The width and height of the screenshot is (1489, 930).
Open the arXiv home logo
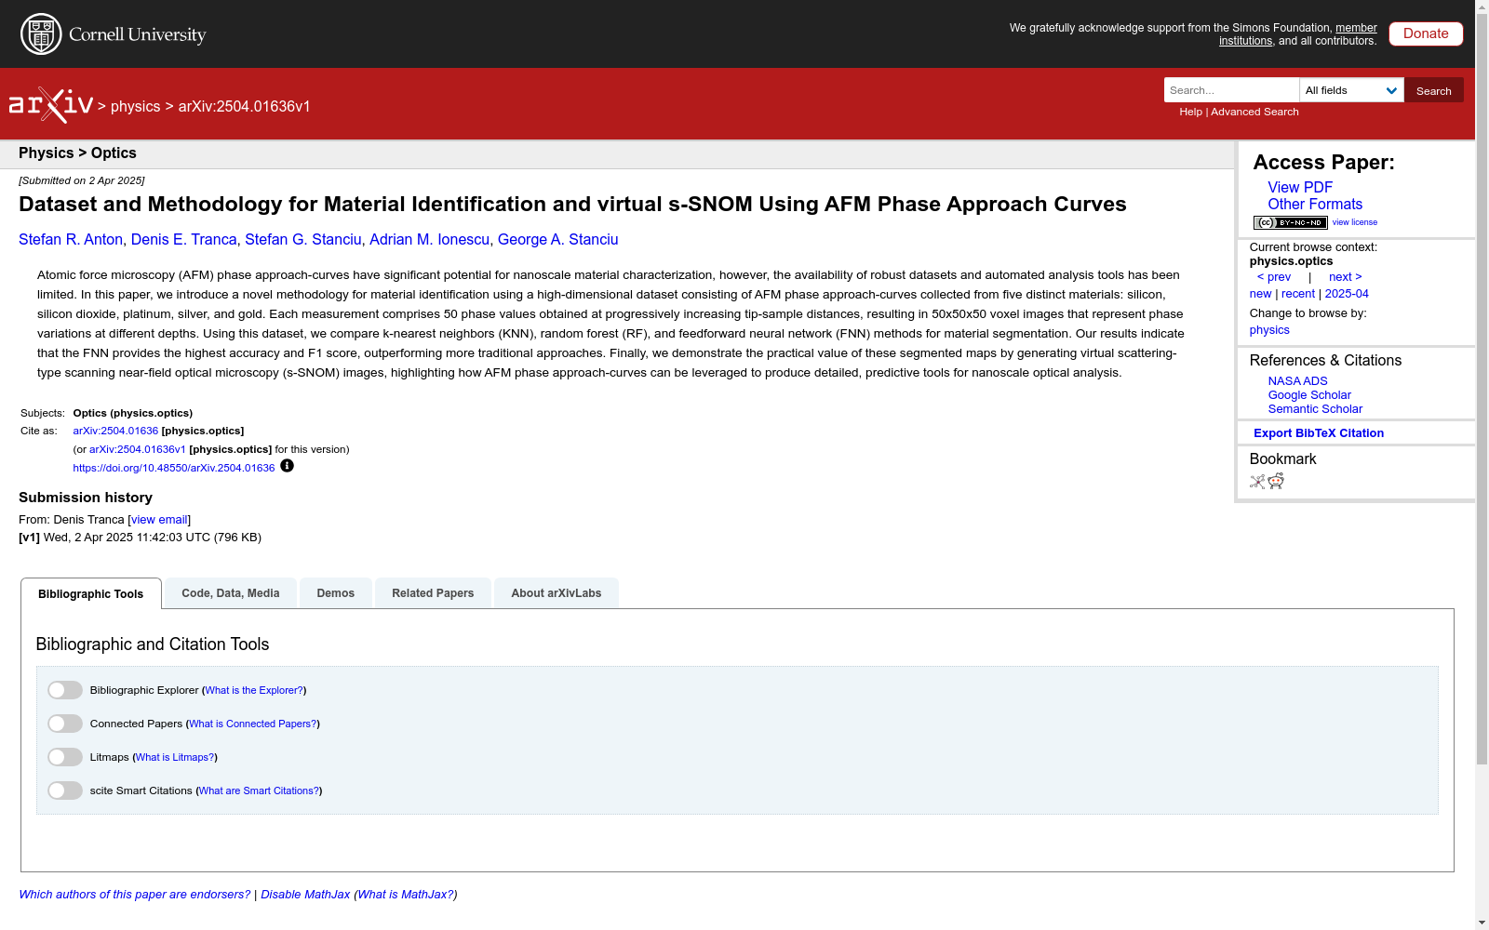pos(51,105)
